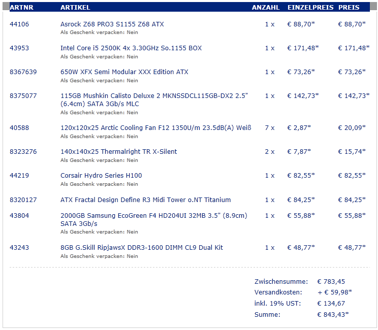Viewport: 378px width, 330px height.
Task: Open ATX Fractal Design Define R3 link
Action: 145,200
